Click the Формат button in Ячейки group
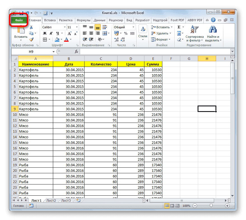Image resolution: width=246 pixels, height=220 pixels. (x=161, y=39)
